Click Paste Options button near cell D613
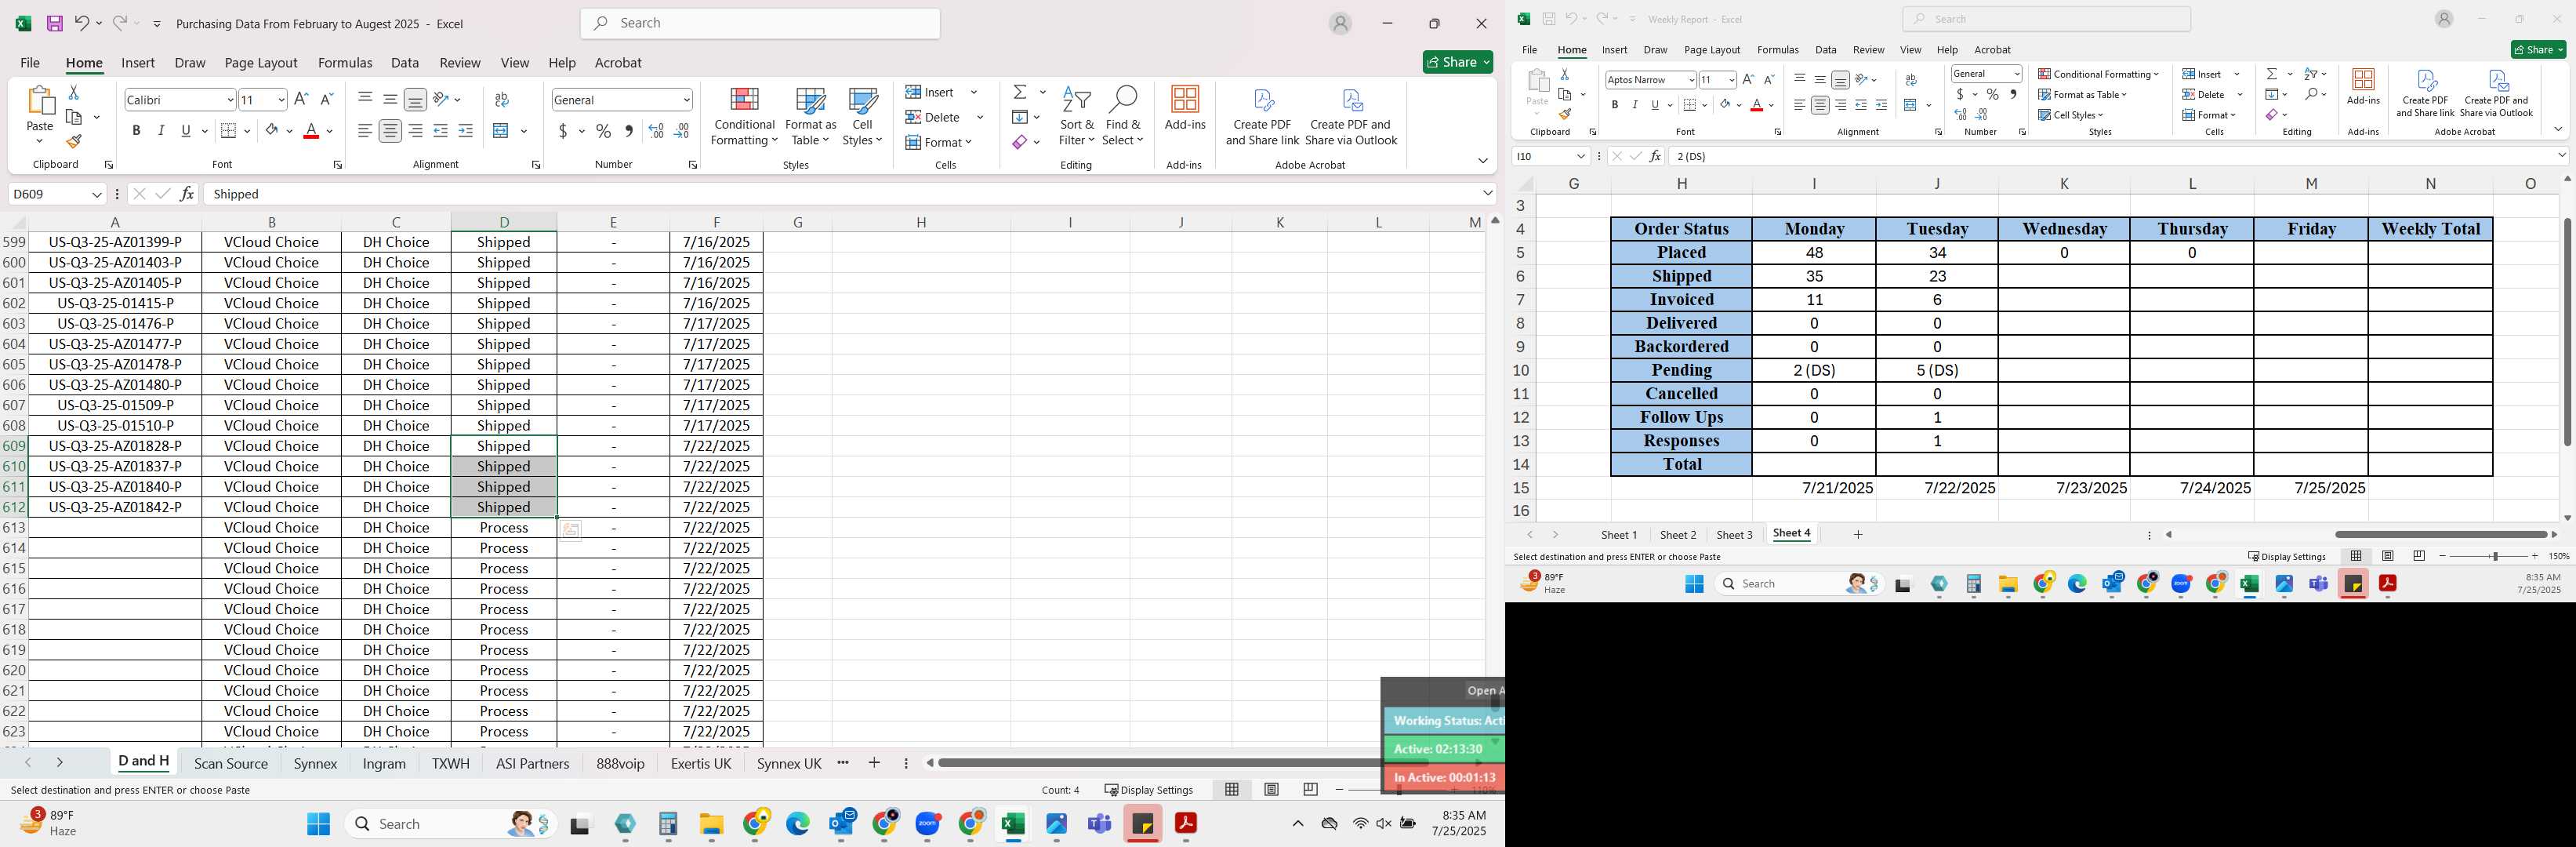This screenshot has width=2576, height=847. point(571,531)
